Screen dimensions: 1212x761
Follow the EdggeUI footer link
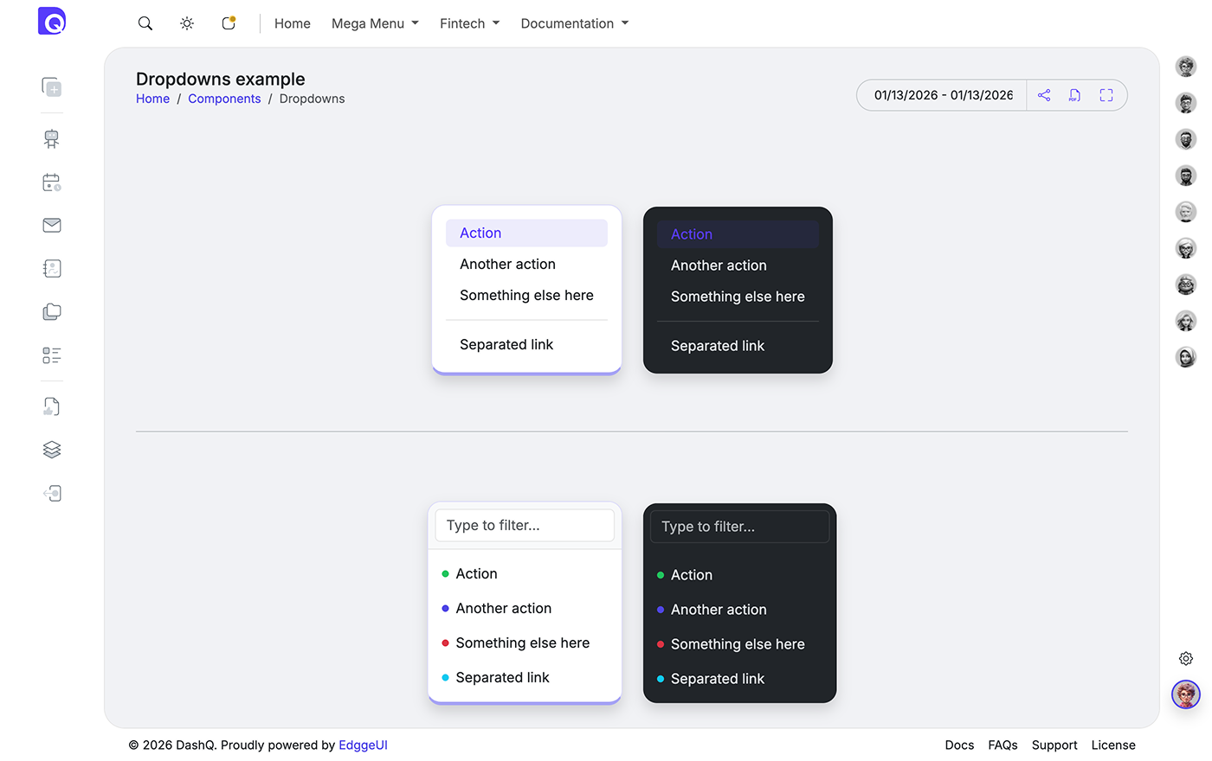tap(363, 745)
